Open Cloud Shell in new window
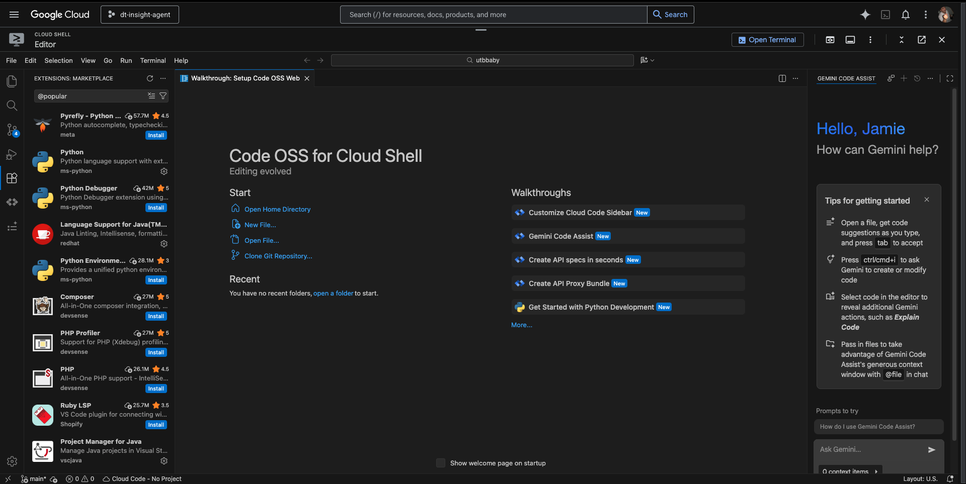Image resolution: width=966 pixels, height=484 pixels. click(922, 40)
